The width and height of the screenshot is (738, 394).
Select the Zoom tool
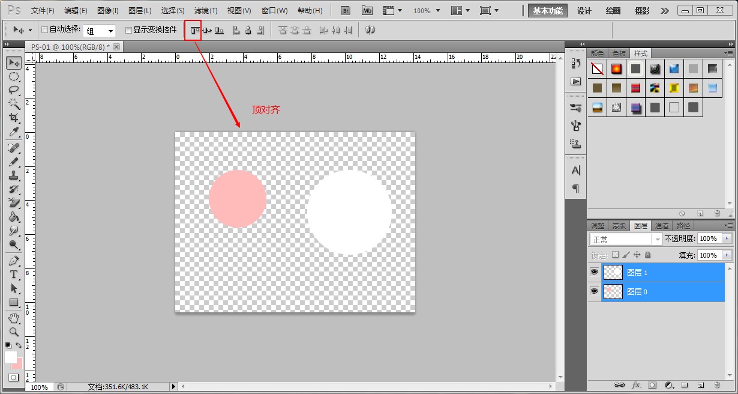(x=14, y=332)
